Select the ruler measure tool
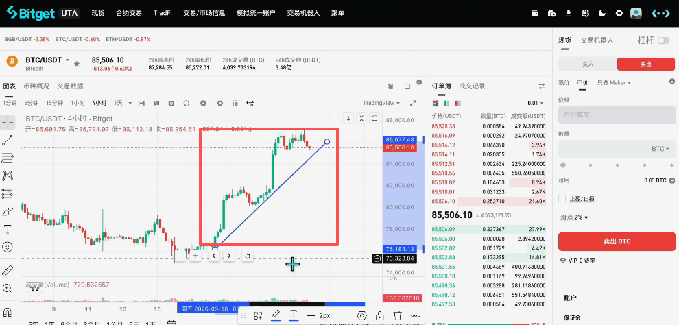Image resolution: width=679 pixels, height=325 pixels. click(8, 270)
